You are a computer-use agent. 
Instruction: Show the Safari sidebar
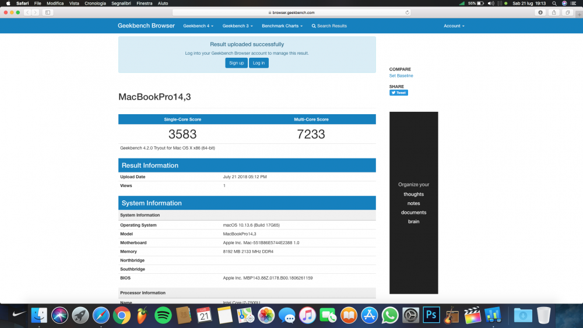[x=48, y=12]
